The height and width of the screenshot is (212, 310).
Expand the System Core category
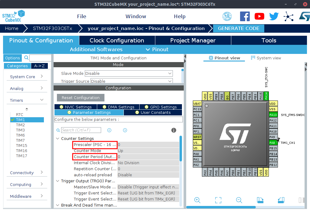click(26, 77)
